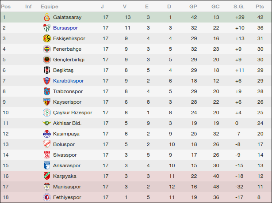Select the Çaykur Rizespor row name
This screenshot has width=272, height=203.
click(73, 113)
